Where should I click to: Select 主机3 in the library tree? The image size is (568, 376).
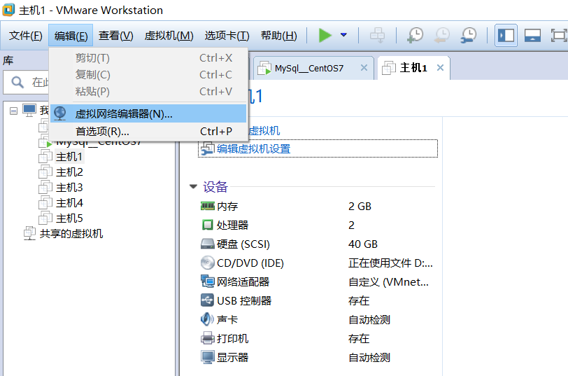pos(69,188)
